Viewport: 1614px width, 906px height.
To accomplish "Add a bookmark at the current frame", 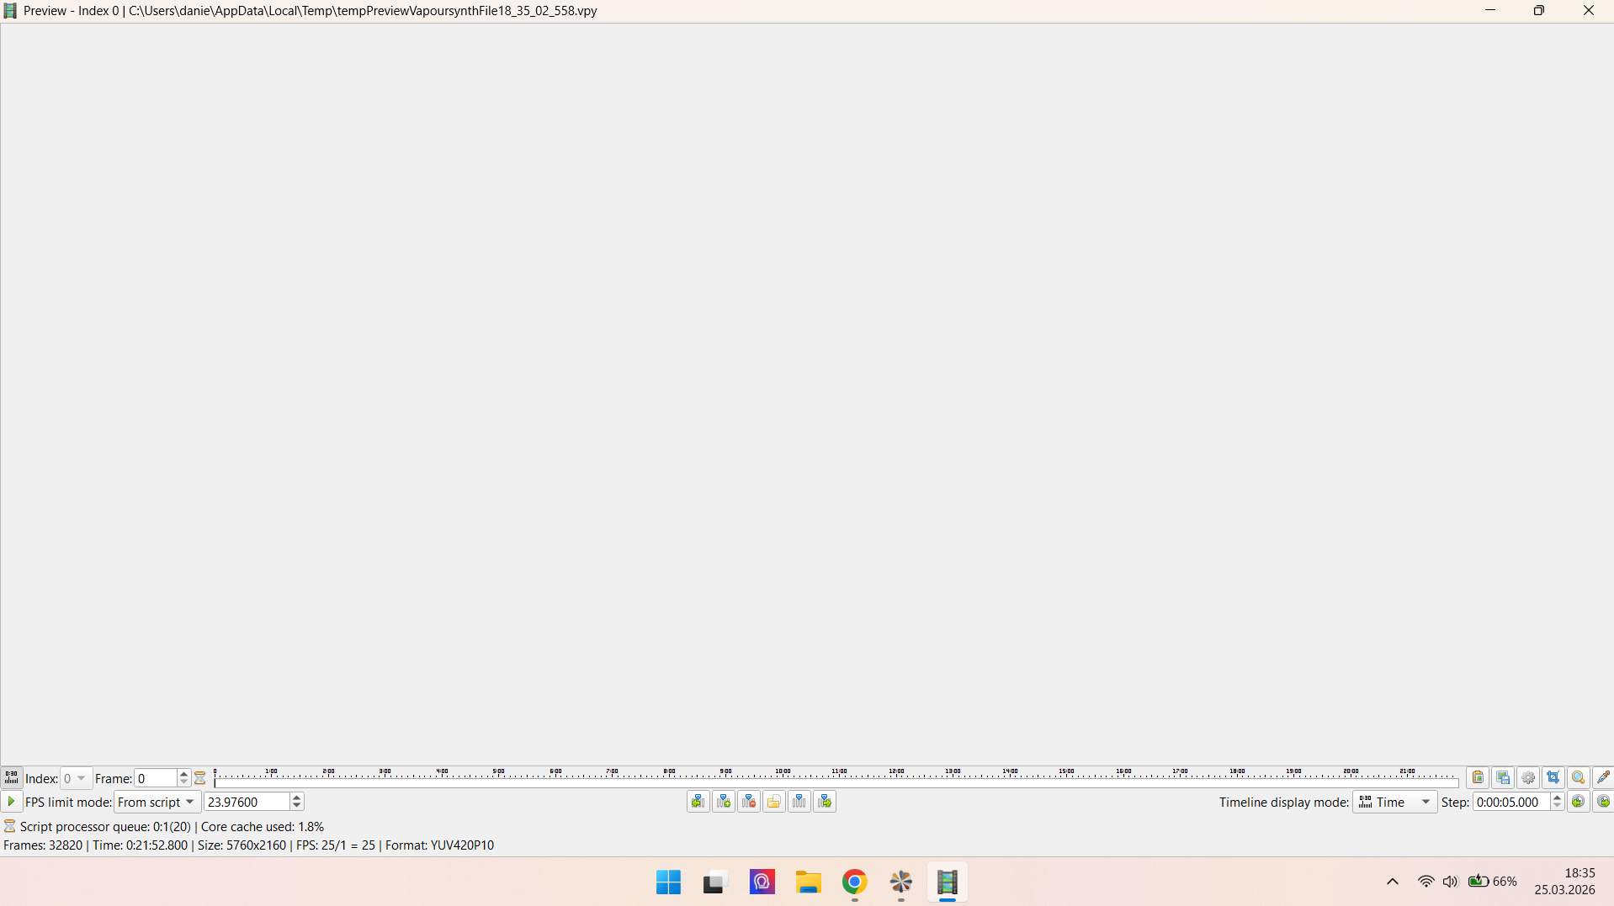I will [x=724, y=801].
